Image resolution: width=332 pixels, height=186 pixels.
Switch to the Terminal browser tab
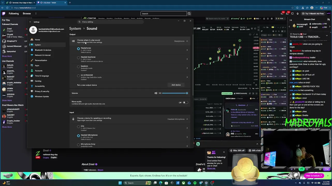(21, 3)
